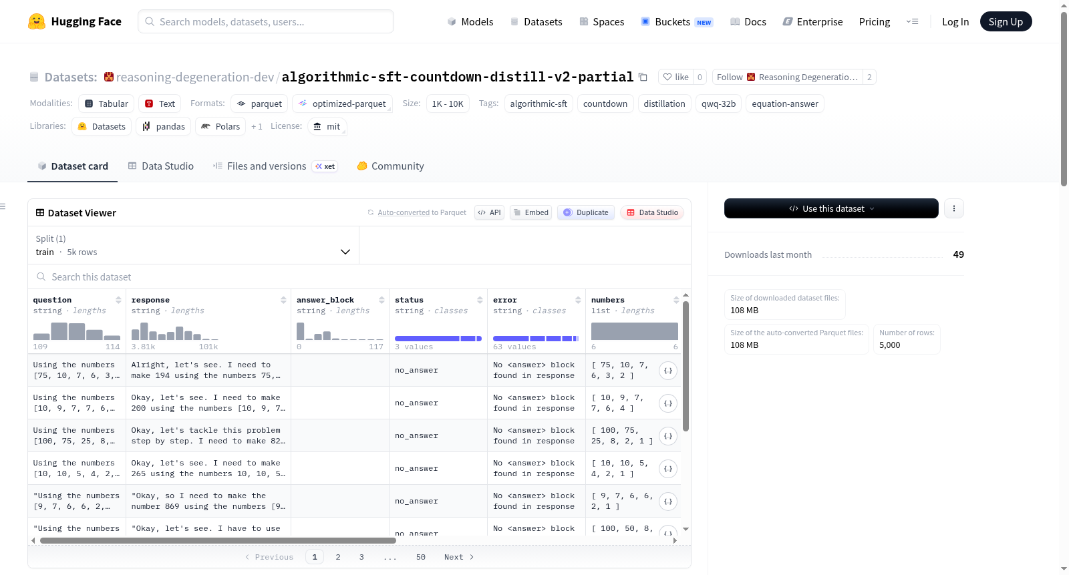This screenshot has height=575, width=1069.
Task: Click the Duplicate button
Action: (x=586, y=212)
